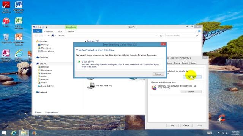Select OneDrive in the navigation pane
The height and width of the screenshot is (136, 243).
[x=44, y=57]
